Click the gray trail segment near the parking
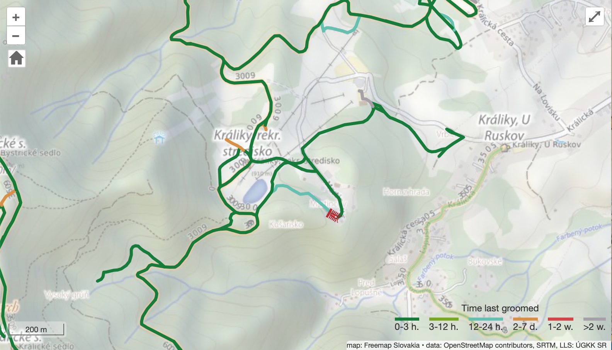Image resolution: width=612 pixels, height=350 pixels. (x=365, y=98)
